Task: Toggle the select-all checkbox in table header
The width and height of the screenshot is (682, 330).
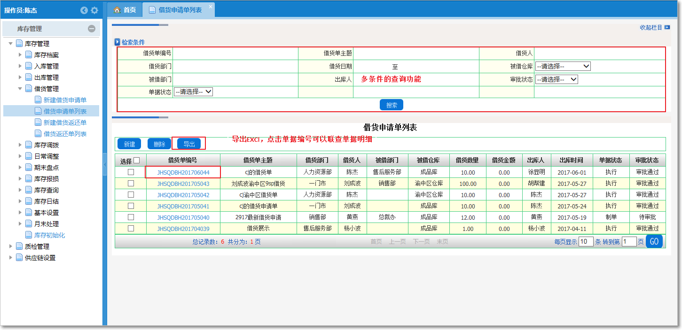Action: [136, 161]
